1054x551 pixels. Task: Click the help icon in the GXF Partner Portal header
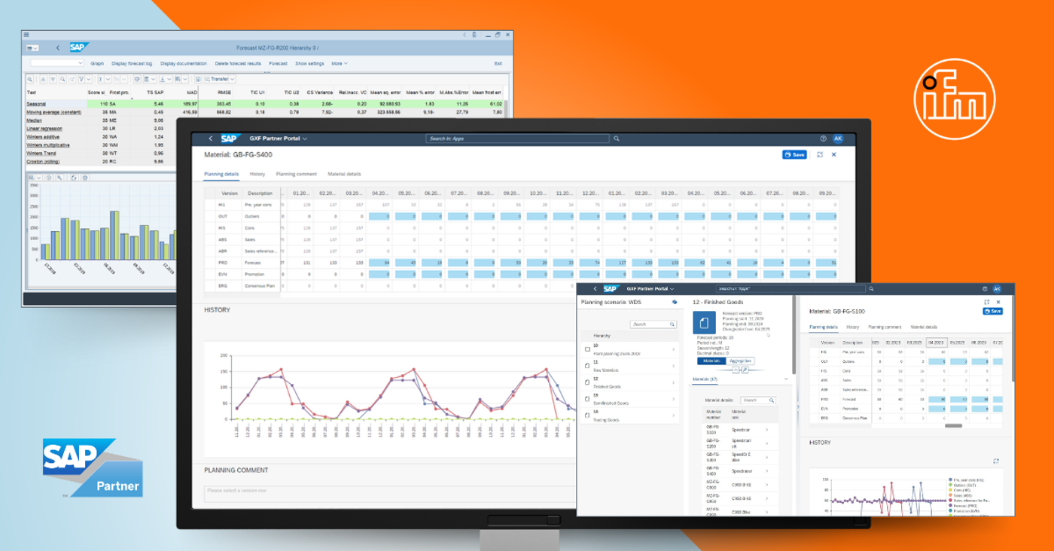click(x=824, y=137)
